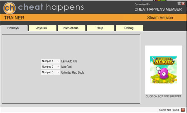Click the Steam Version label
Image resolution: width=187 pixels, height=113 pixels.
point(160,18)
